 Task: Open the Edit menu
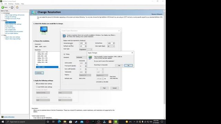pos(6,4)
